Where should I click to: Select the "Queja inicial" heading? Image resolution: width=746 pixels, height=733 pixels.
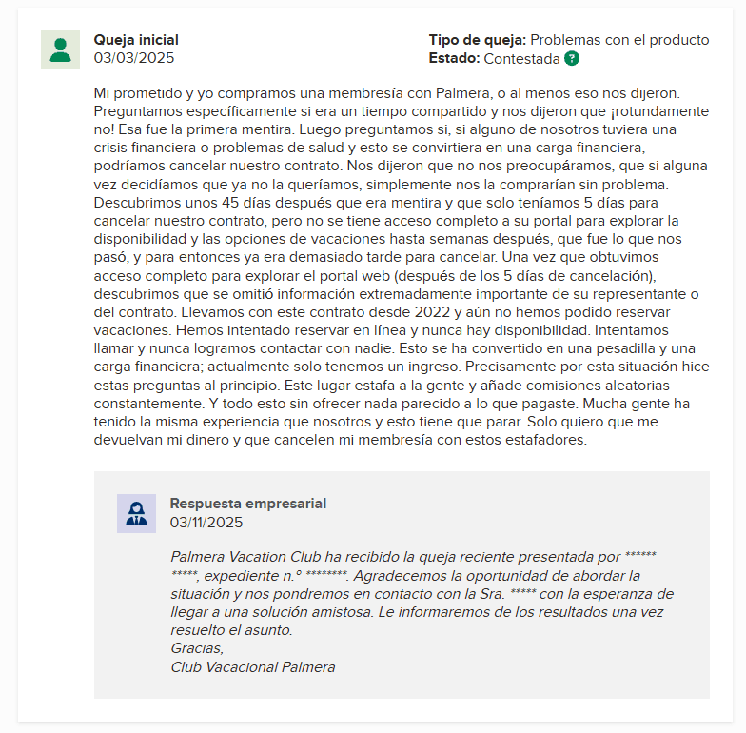pyautogui.click(x=136, y=40)
